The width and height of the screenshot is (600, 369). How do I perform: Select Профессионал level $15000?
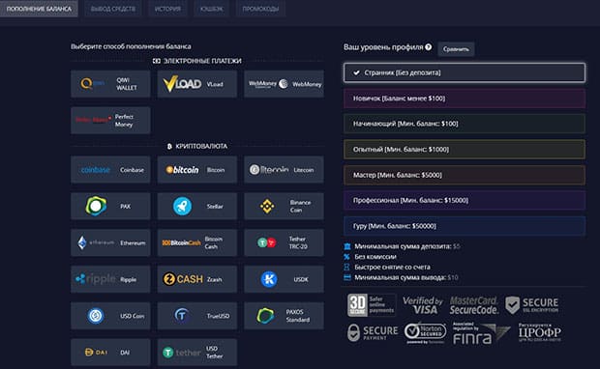click(465, 200)
